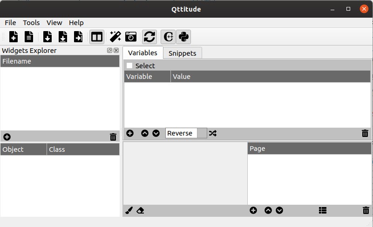Click the Page column header
The height and width of the screenshot is (227, 373).
(x=309, y=149)
